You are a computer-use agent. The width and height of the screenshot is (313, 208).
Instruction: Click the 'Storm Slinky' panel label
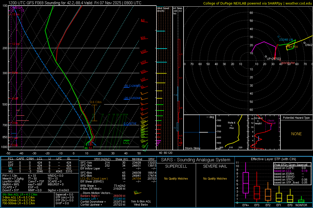192,148
